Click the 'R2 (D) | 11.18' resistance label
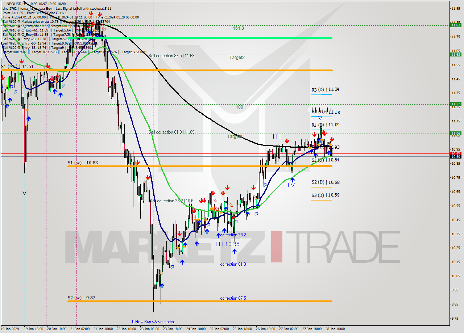Viewport: 464px width, 333px height. tap(326, 112)
